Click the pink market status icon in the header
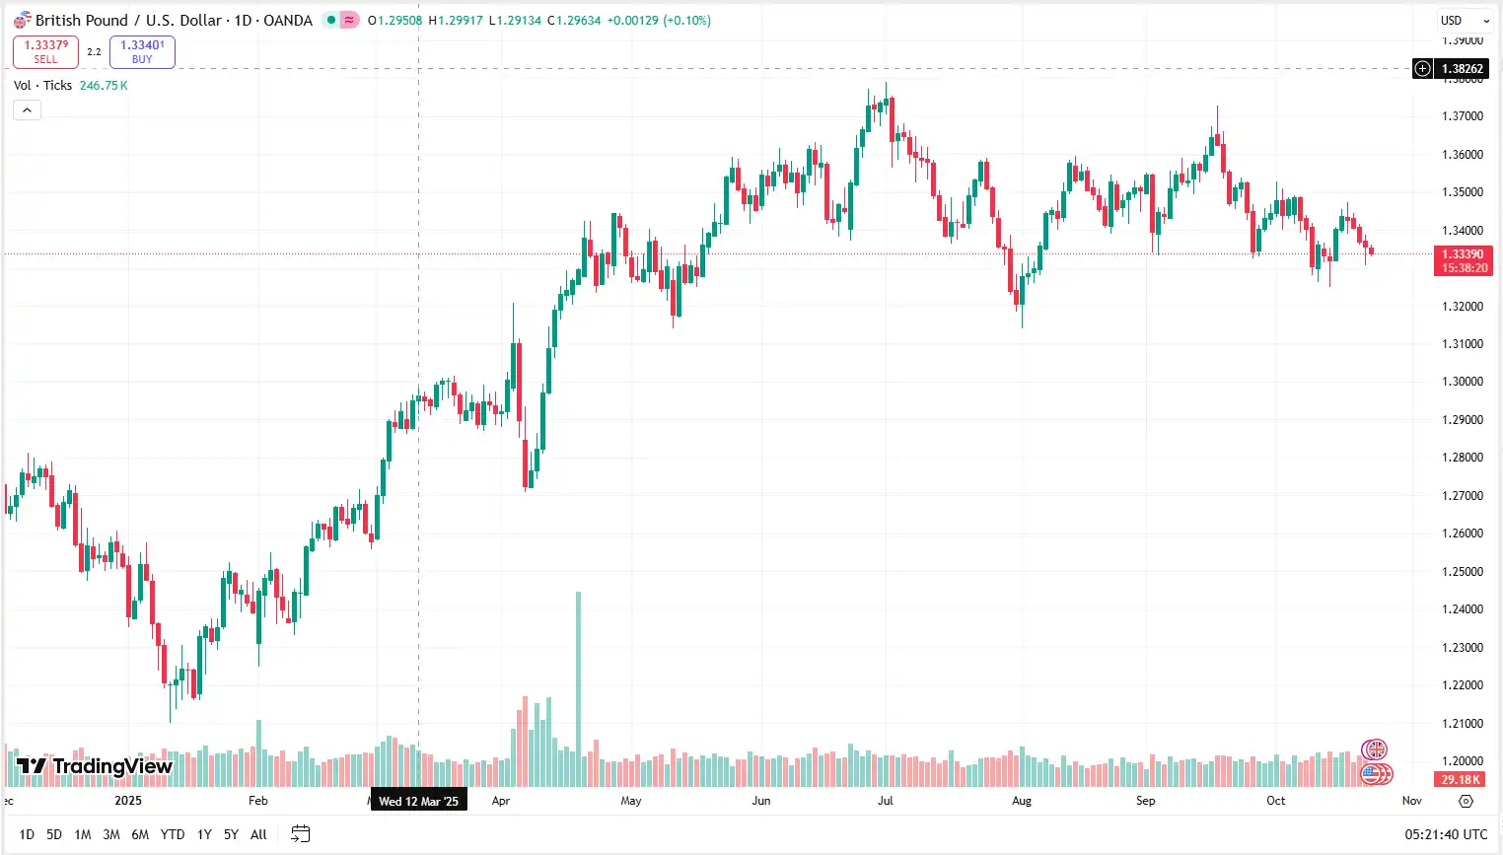The height and width of the screenshot is (855, 1503). pyautogui.click(x=347, y=20)
